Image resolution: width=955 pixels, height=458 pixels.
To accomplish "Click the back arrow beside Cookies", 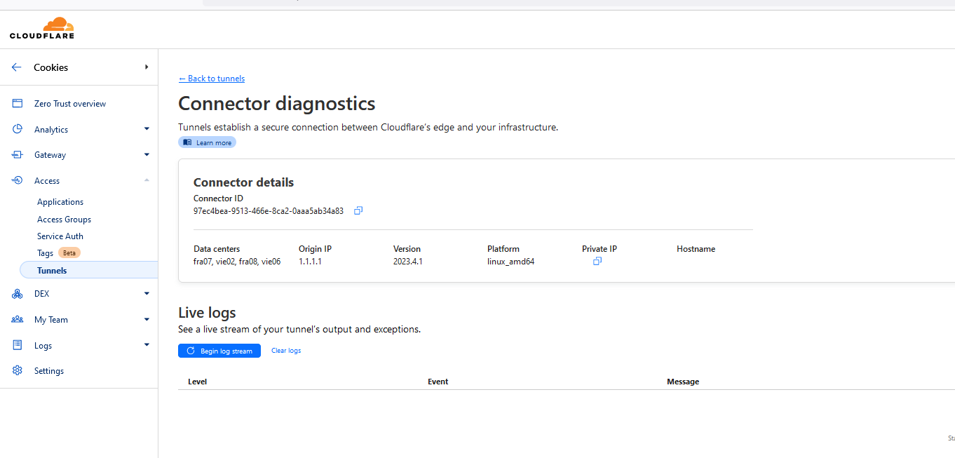I will [x=17, y=67].
